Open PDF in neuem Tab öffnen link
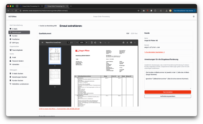 (x=59, y=109)
